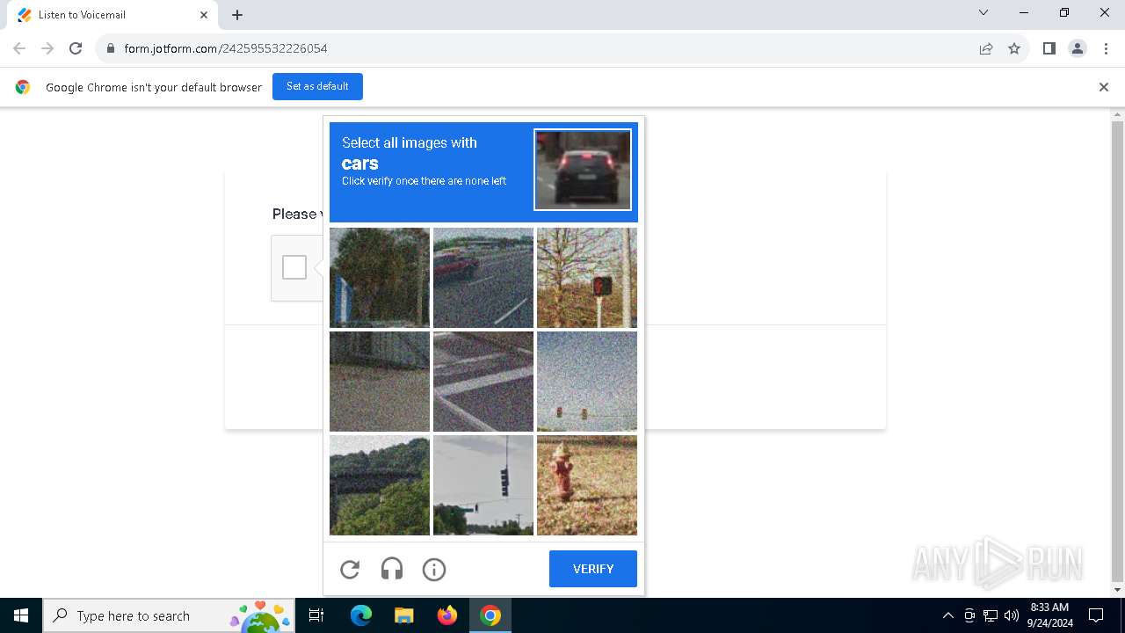
Task: Select tile with red car on road
Action: (x=483, y=278)
